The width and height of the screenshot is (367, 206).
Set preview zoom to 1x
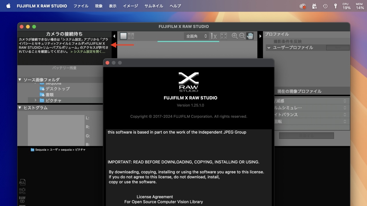point(214,36)
